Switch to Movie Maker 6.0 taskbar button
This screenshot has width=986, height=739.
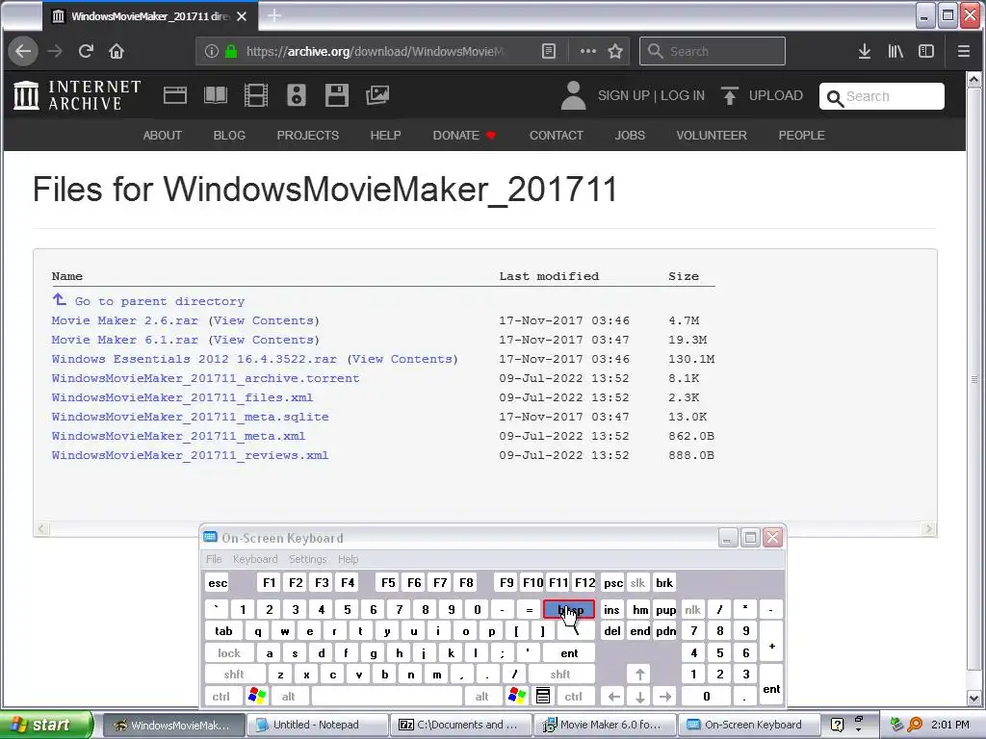(605, 725)
